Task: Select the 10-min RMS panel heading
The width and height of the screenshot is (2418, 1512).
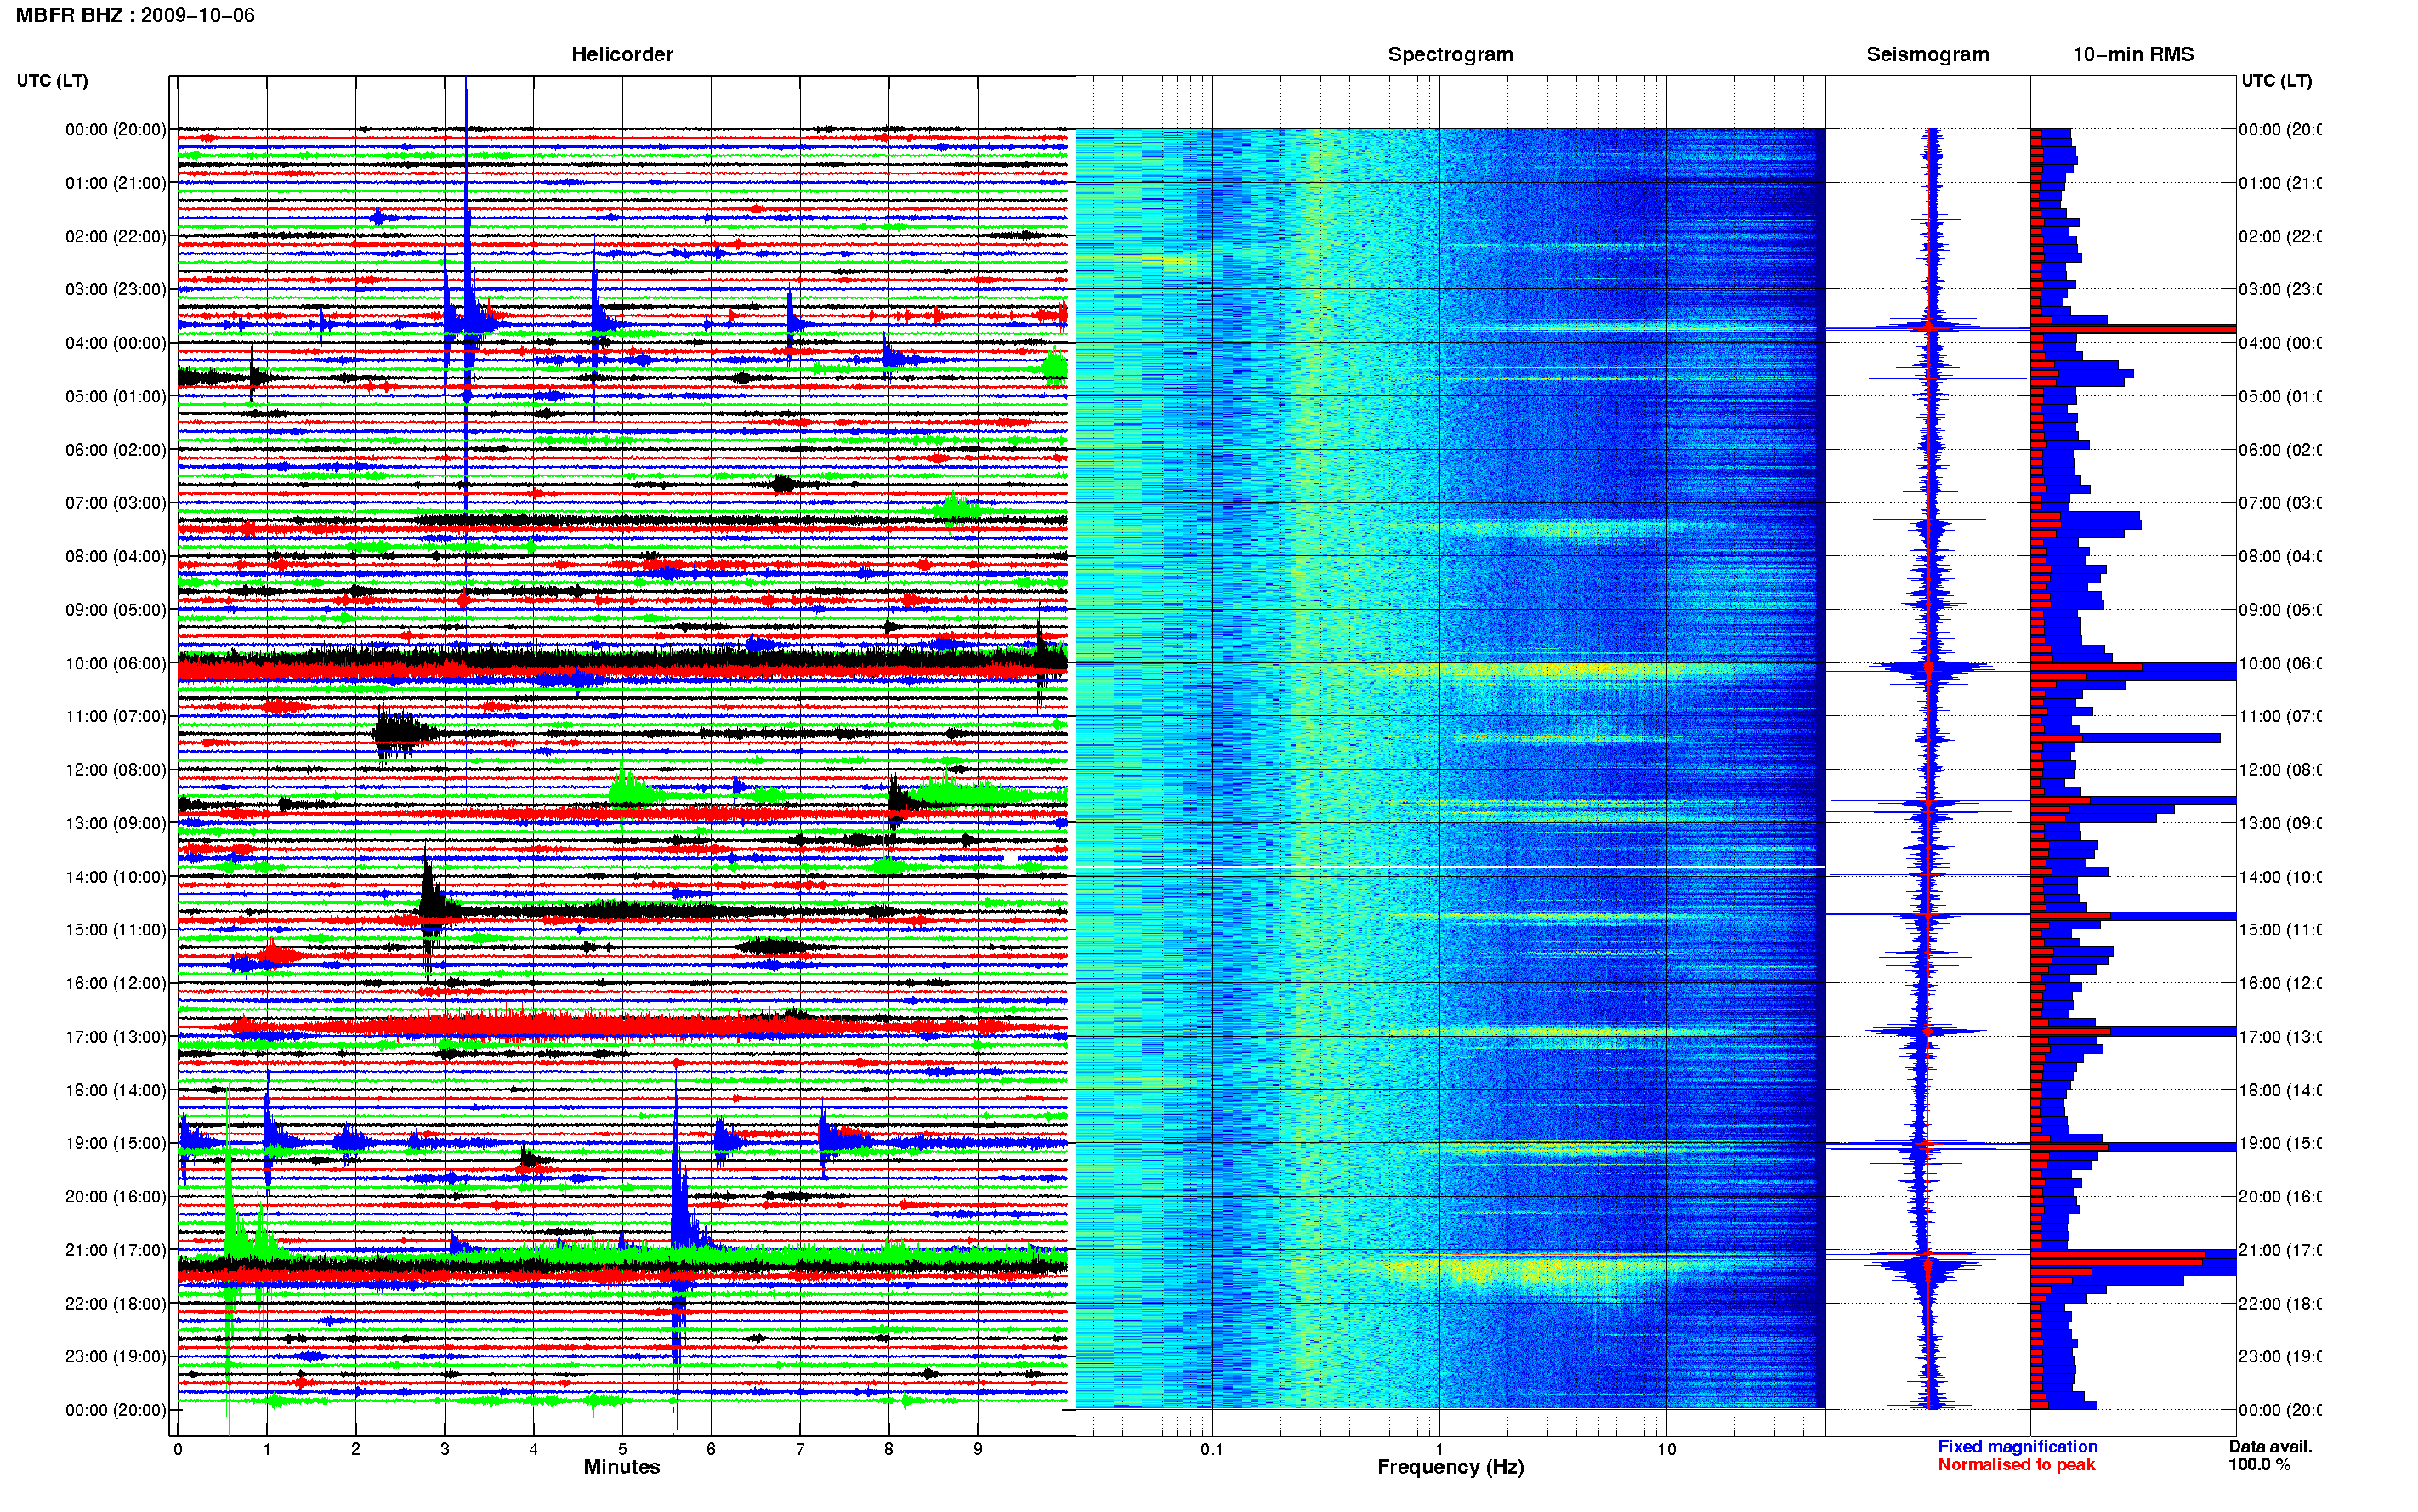Action: pyautogui.click(x=2133, y=55)
